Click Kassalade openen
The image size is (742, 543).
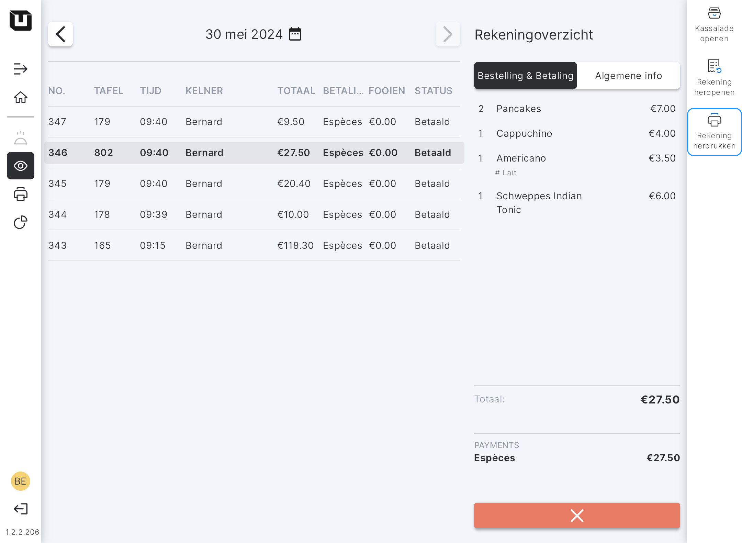(714, 24)
